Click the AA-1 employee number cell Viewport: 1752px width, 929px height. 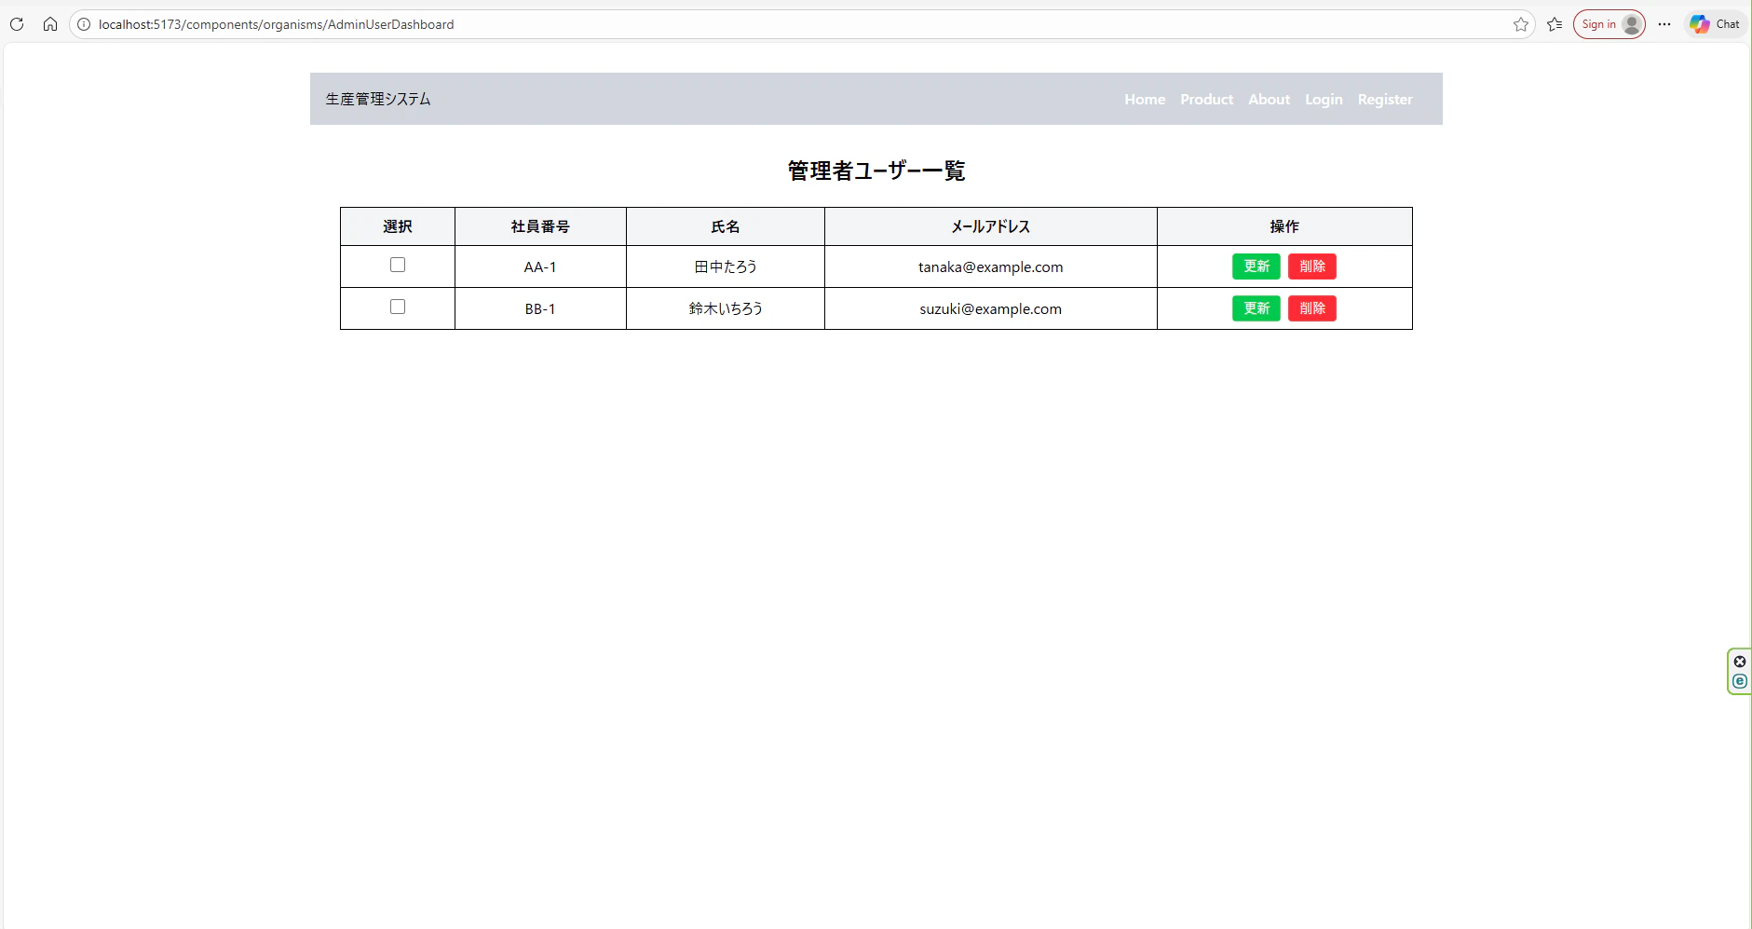coord(540,266)
